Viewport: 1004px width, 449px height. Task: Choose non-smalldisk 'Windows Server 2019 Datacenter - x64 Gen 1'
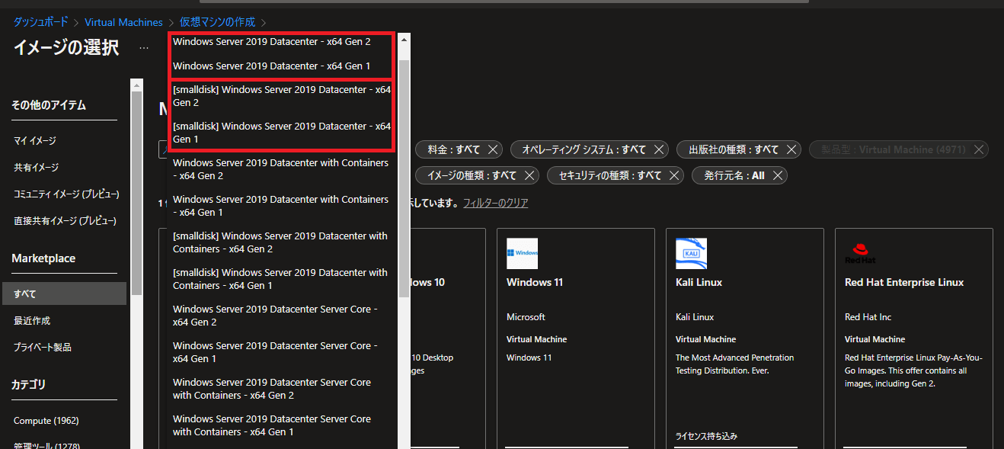(x=283, y=66)
